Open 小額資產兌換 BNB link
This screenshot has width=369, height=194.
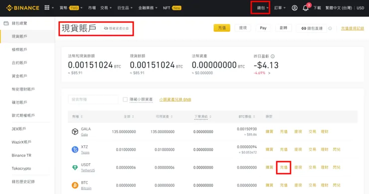[x=175, y=99]
